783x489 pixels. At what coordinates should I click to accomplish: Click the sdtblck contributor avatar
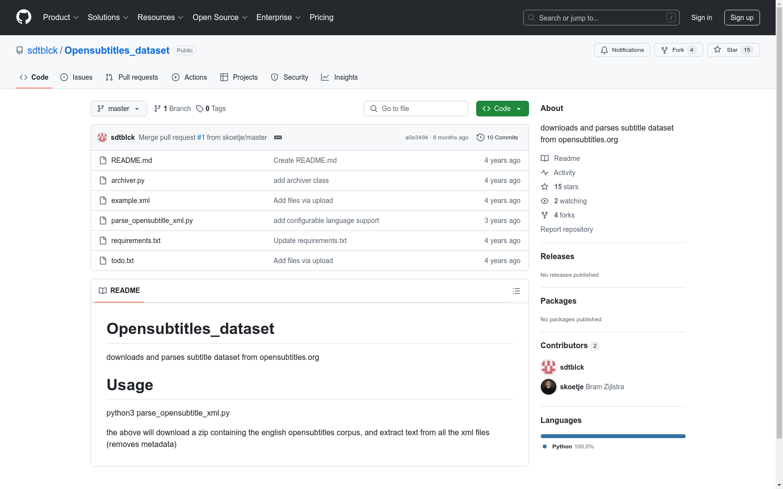(549, 367)
